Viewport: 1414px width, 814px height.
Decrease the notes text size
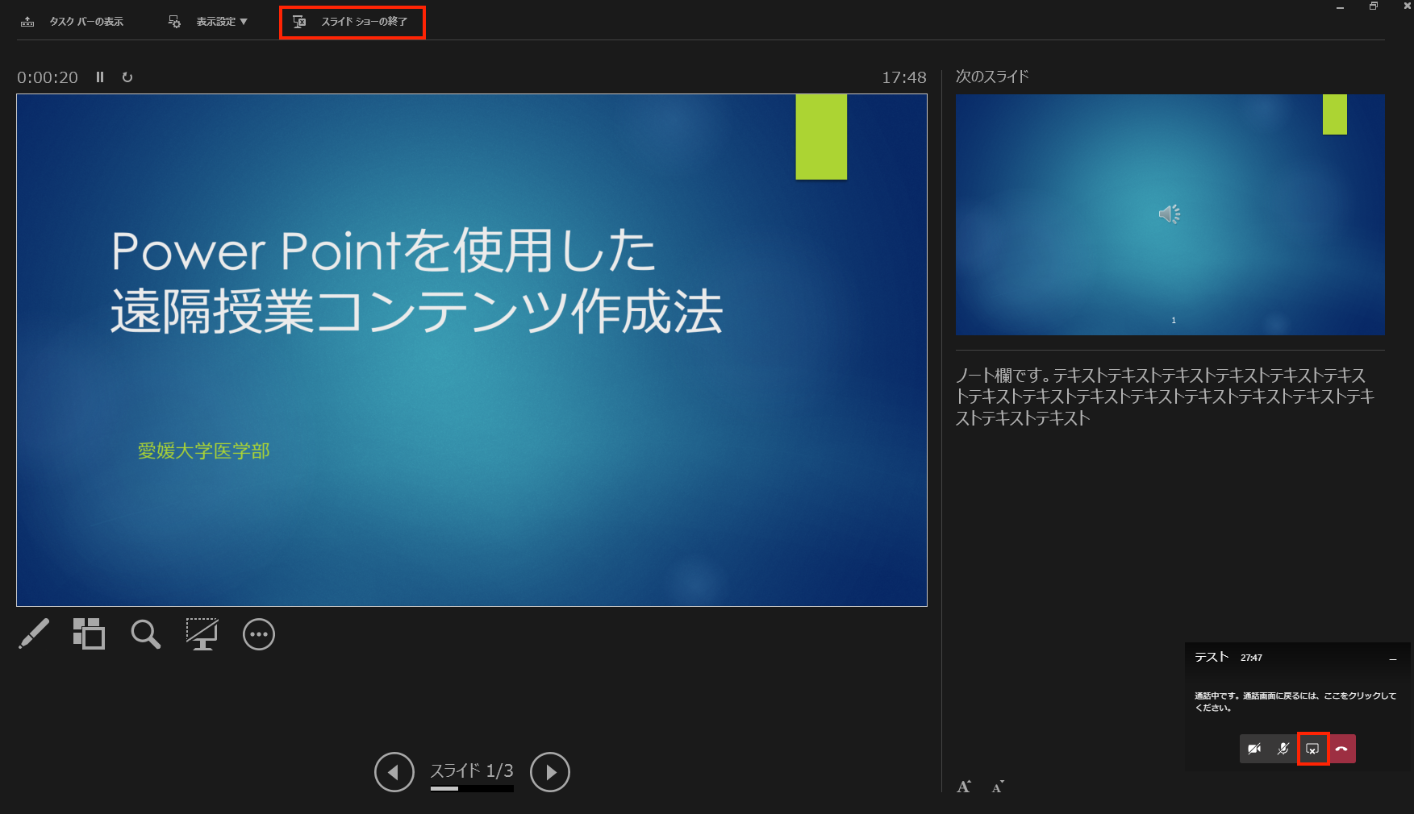(998, 787)
